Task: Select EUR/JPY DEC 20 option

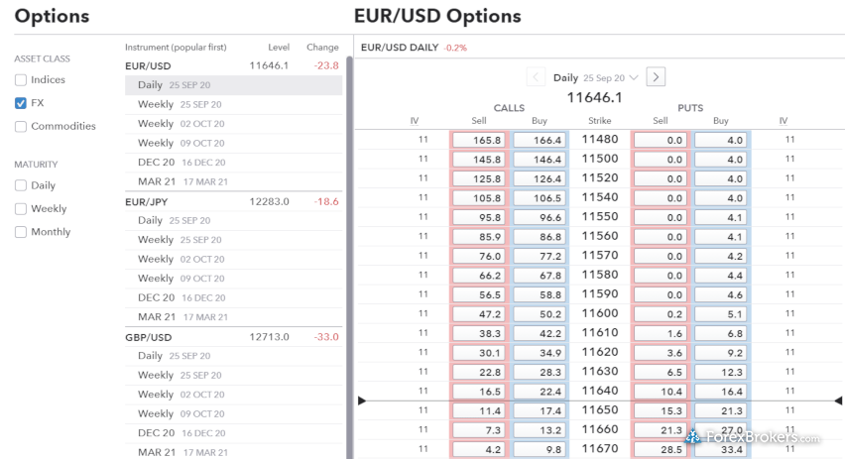Action: (x=233, y=298)
